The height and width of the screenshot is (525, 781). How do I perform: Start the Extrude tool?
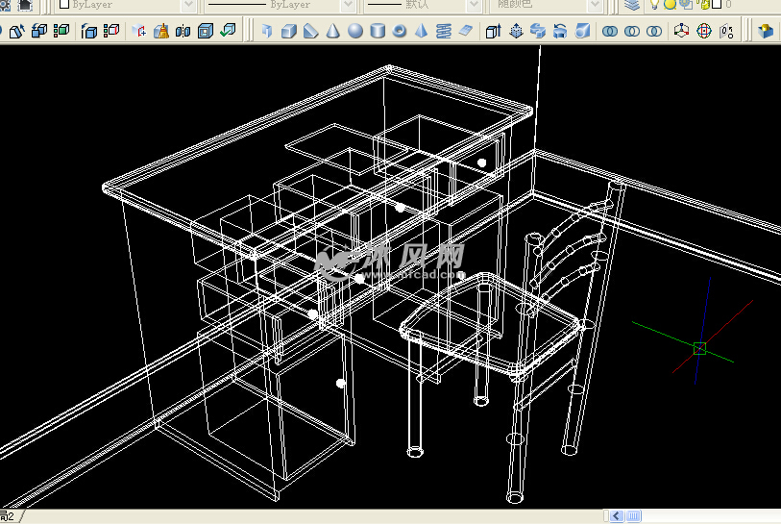(493, 32)
